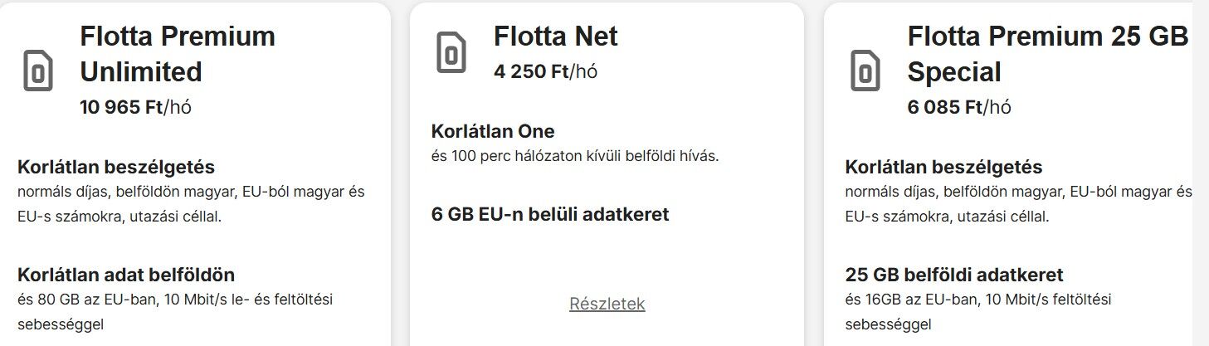Click the SIM icon for Flotta Premium 25 GB Special
This screenshot has height=346, width=1209.
(865, 71)
